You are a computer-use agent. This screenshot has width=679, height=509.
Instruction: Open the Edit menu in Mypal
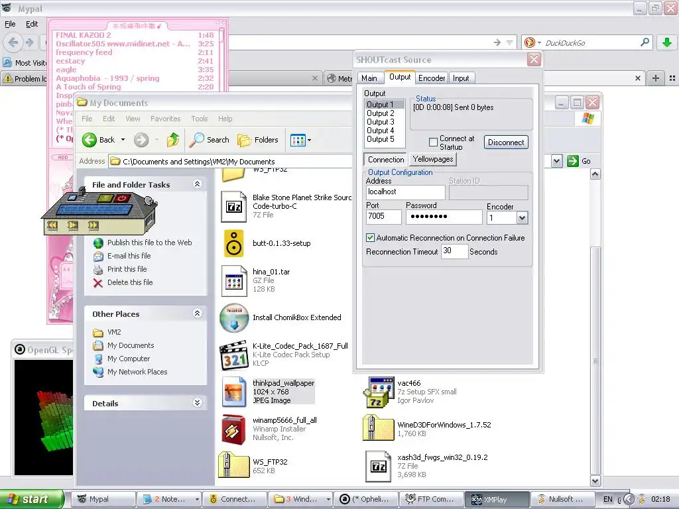(32, 25)
